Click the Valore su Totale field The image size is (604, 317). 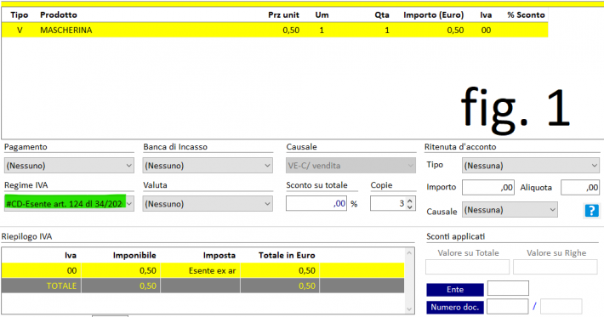(467, 267)
